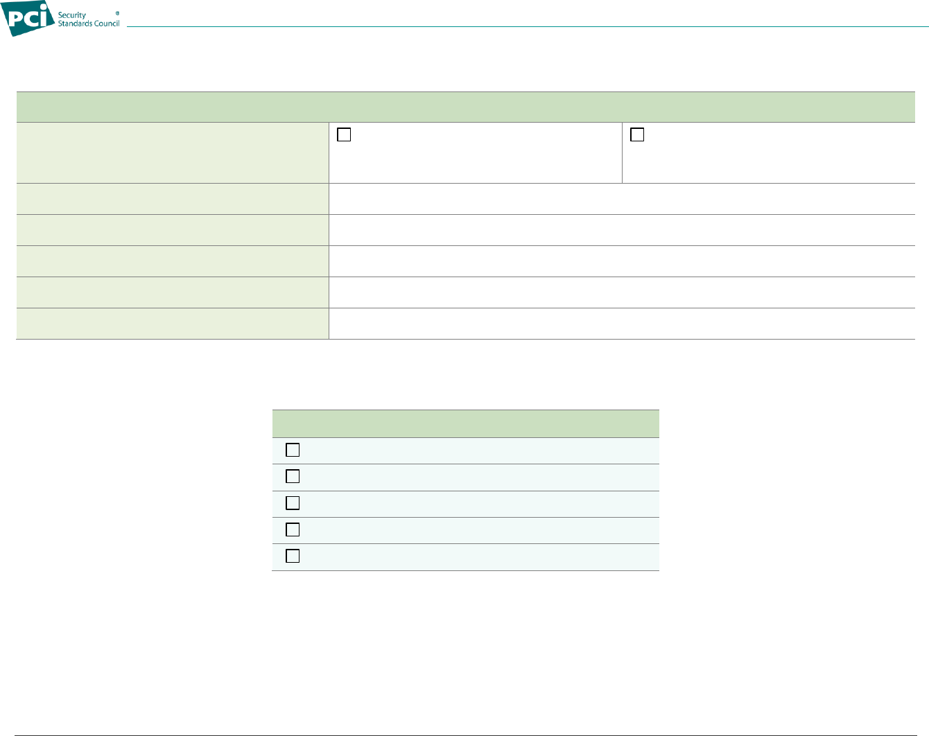Click the bottom light-green label cell of the upper table
Image resolution: width=929 pixels, height=736 pixels.
click(172, 324)
